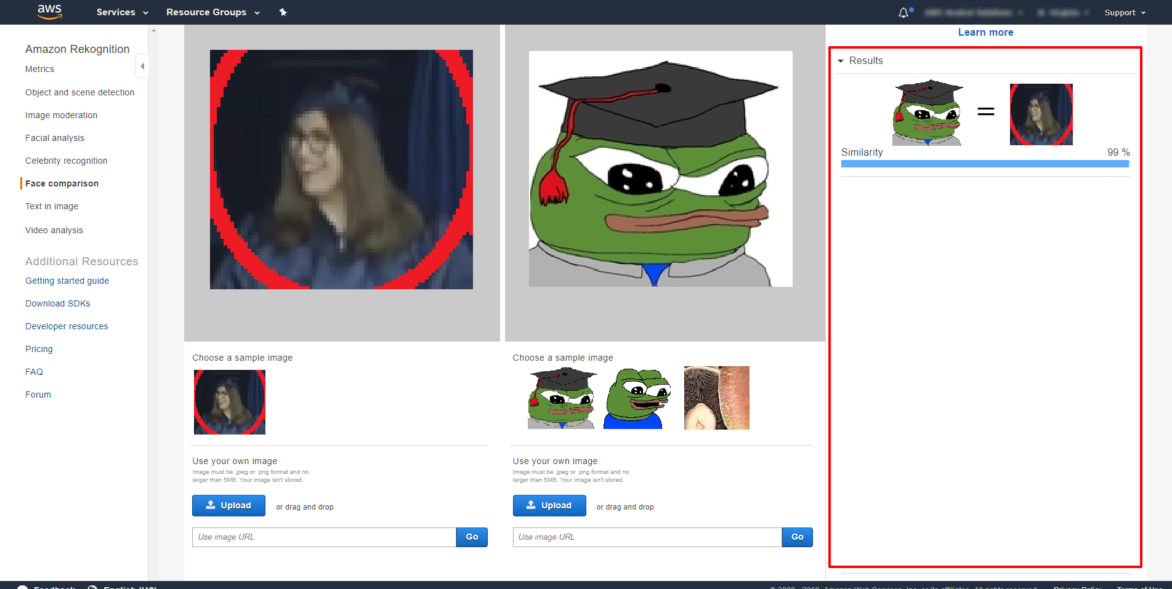This screenshot has height=589, width=1172.
Task: Select Face comparison in sidebar
Action: pyautogui.click(x=62, y=183)
